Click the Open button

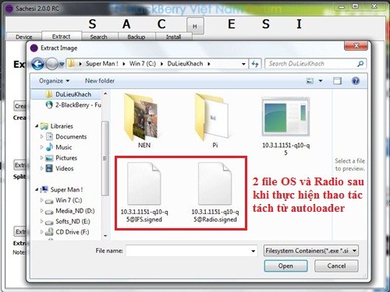coord(285,266)
